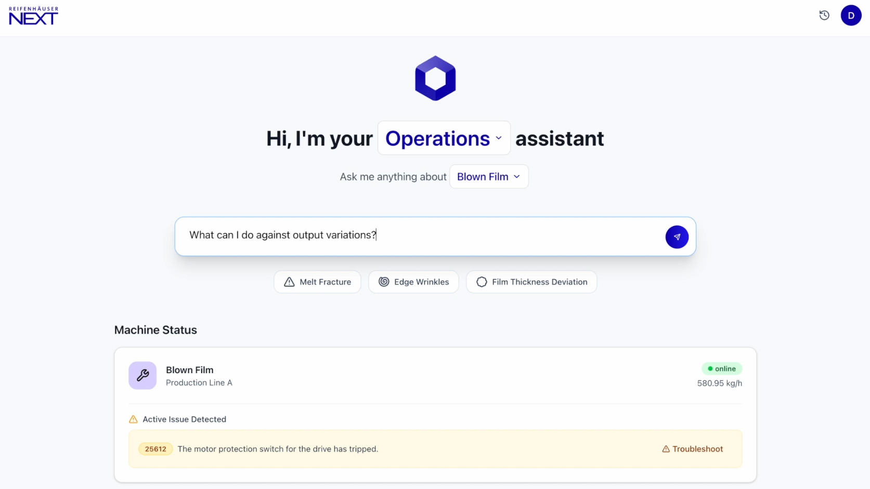Send the question with arrow button
This screenshot has height=489, width=870.
677,237
